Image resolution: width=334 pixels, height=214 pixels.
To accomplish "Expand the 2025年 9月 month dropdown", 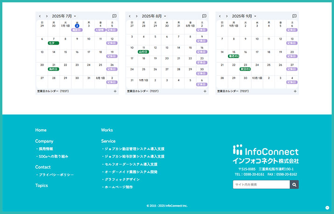I will (244, 16).
